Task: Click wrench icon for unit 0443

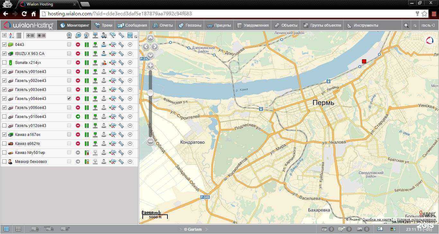Action: [121, 45]
